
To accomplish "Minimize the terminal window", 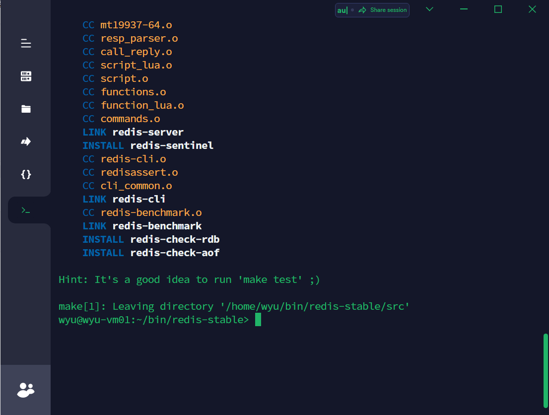I will click(x=464, y=9).
